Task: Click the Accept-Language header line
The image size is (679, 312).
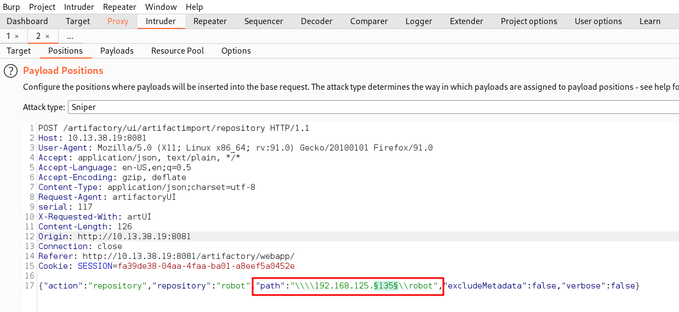Action: (115, 167)
